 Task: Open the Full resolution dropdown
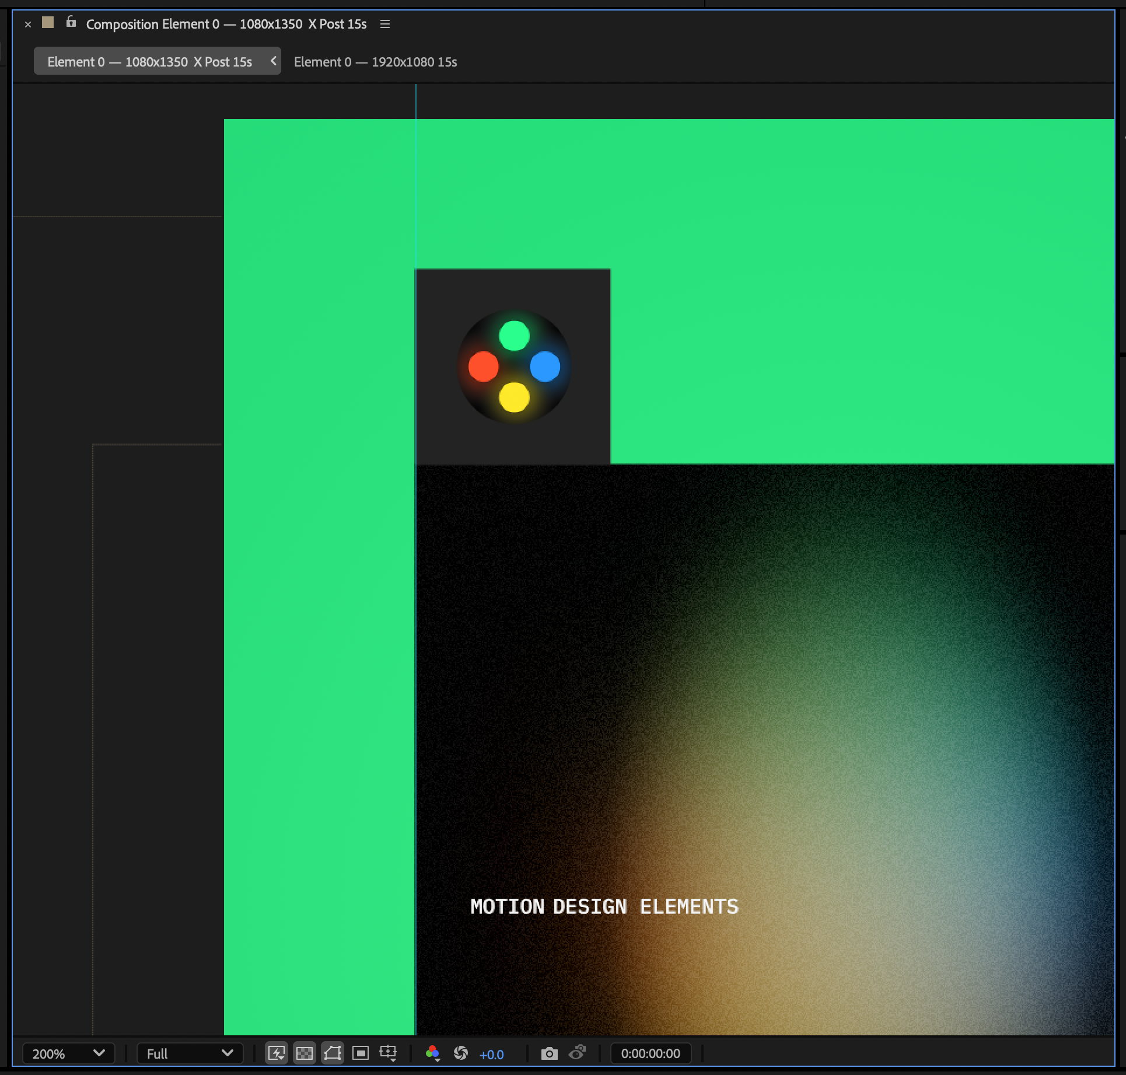point(190,1054)
